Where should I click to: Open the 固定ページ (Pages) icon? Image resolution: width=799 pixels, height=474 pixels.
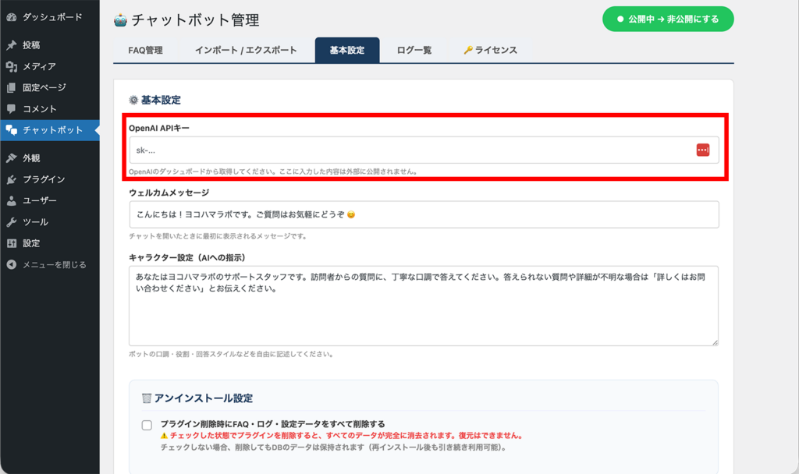coord(11,87)
